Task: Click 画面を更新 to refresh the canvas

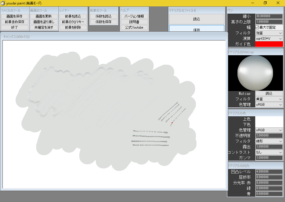Action: point(44,16)
